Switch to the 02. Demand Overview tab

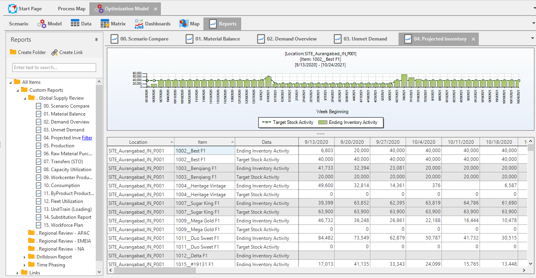click(287, 39)
